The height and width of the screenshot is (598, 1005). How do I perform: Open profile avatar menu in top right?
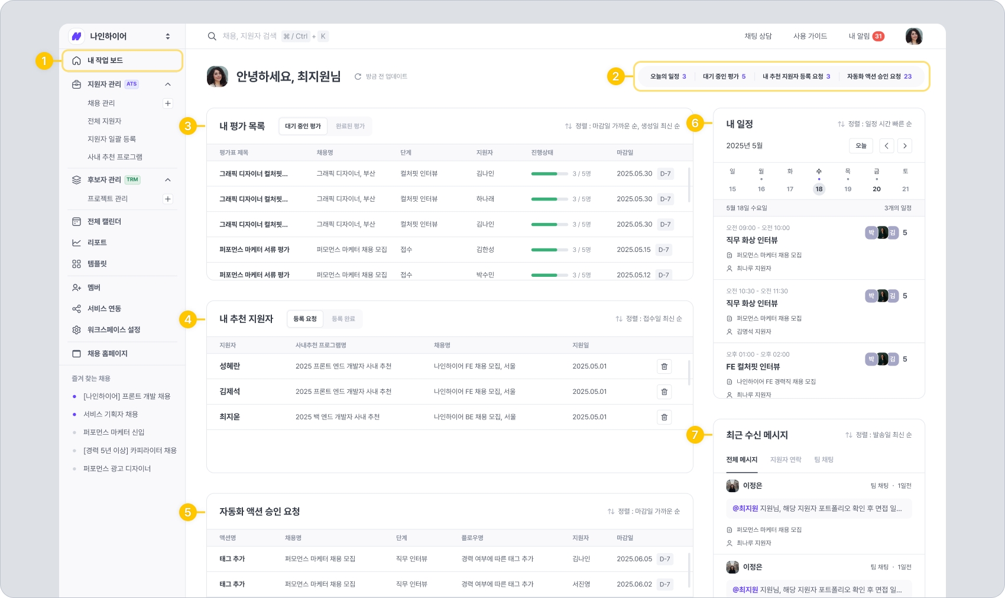pyautogui.click(x=914, y=36)
